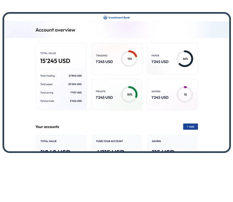Select the Total private row
Viewport: 233px width, 202px height.
tap(61, 101)
